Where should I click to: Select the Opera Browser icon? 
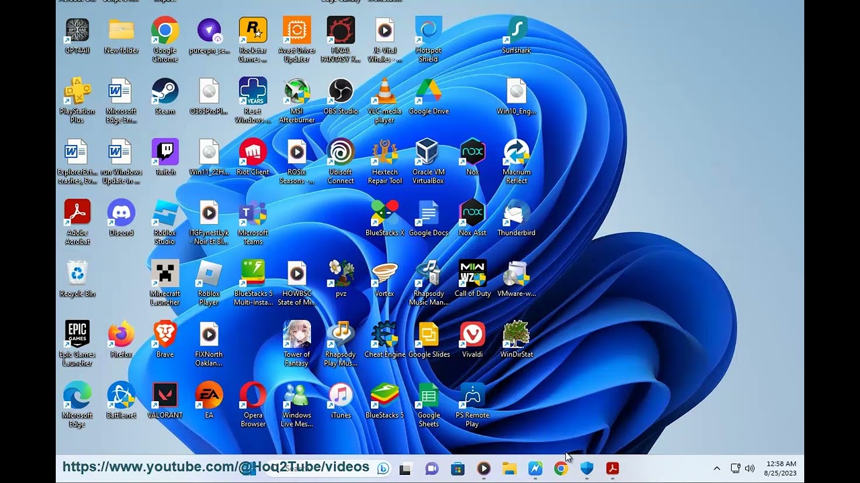(x=253, y=394)
